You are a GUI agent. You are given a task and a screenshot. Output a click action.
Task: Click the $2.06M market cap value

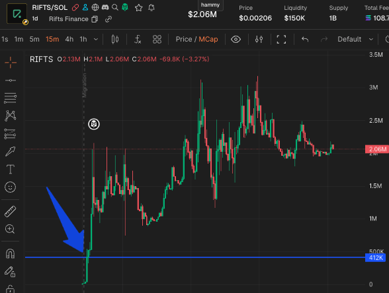click(202, 15)
